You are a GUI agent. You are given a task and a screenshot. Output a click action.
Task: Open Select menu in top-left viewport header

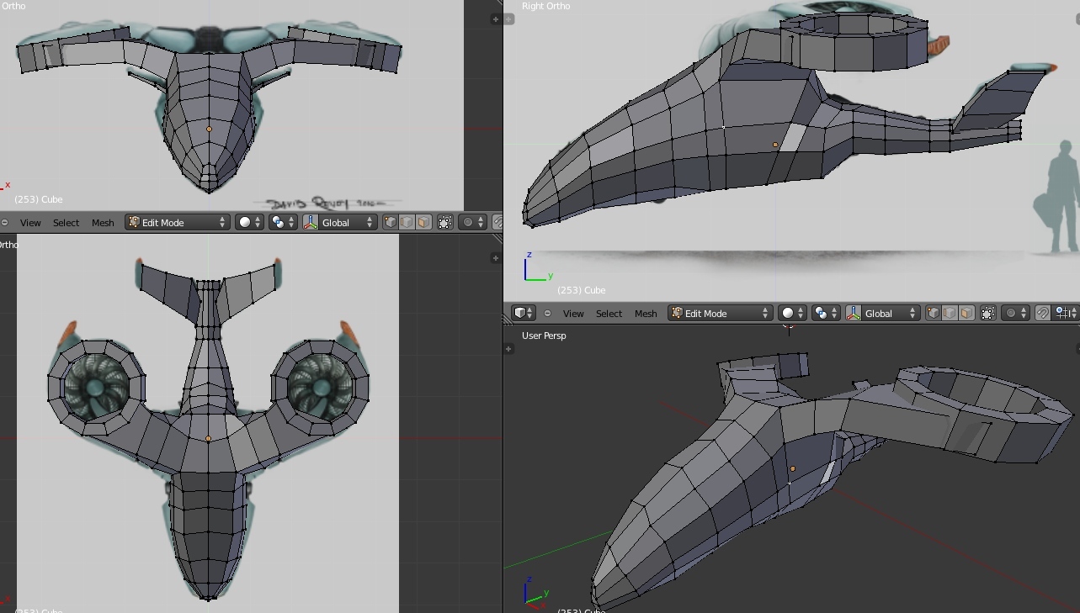coord(66,222)
